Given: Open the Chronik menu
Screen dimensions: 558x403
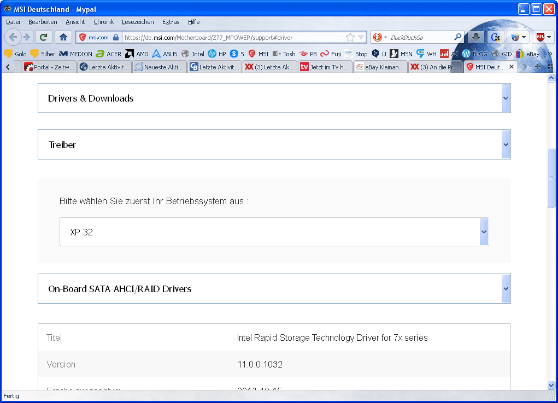Looking at the screenshot, I should (103, 22).
